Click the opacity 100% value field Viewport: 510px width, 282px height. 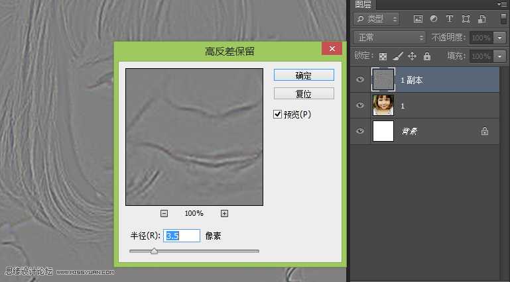tap(481, 38)
